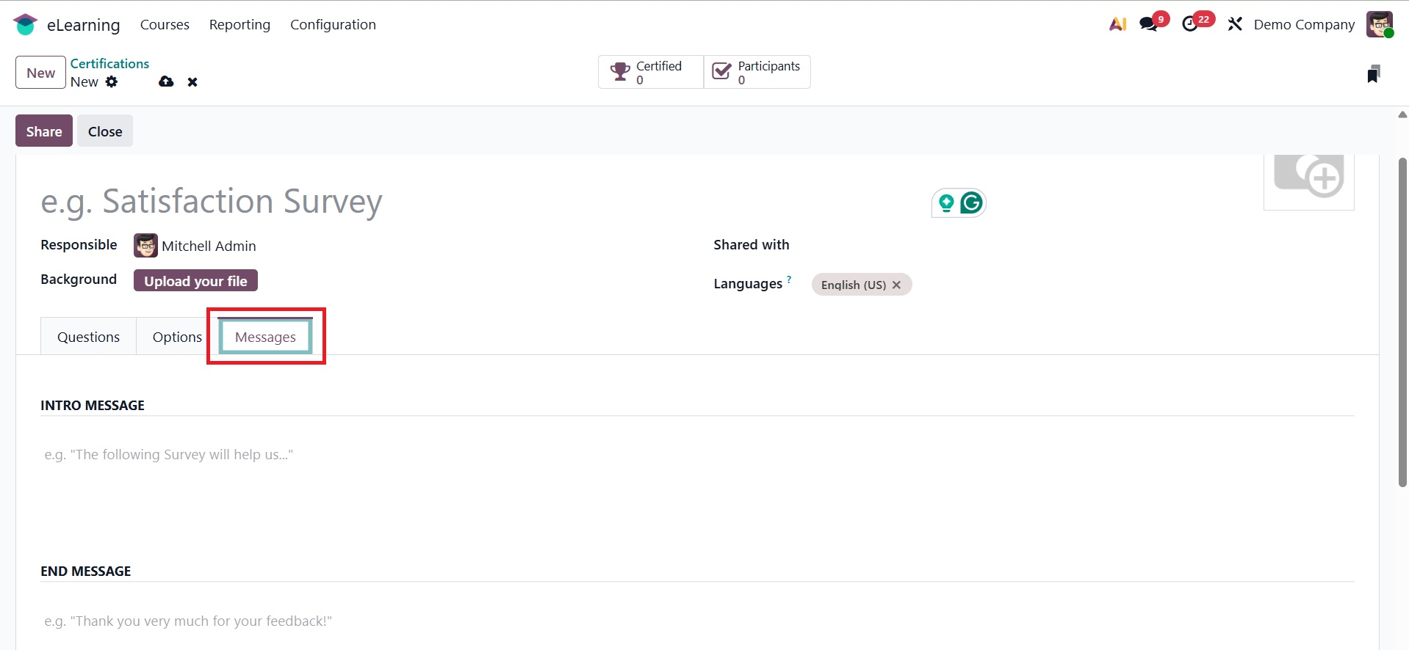Save manually using the cloud upload icon
Image resolution: width=1409 pixels, height=650 pixels.
[166, 81]
